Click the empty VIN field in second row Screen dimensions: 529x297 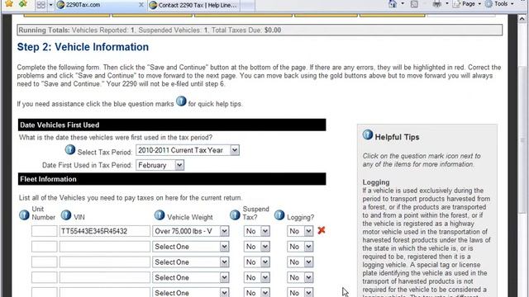pyautogui.click(x=105, y=247)
